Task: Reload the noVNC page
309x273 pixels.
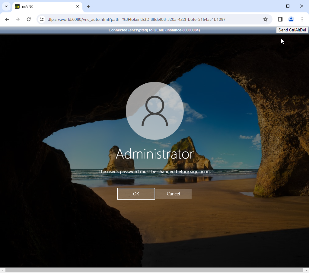Action: (x=29, y=19)
